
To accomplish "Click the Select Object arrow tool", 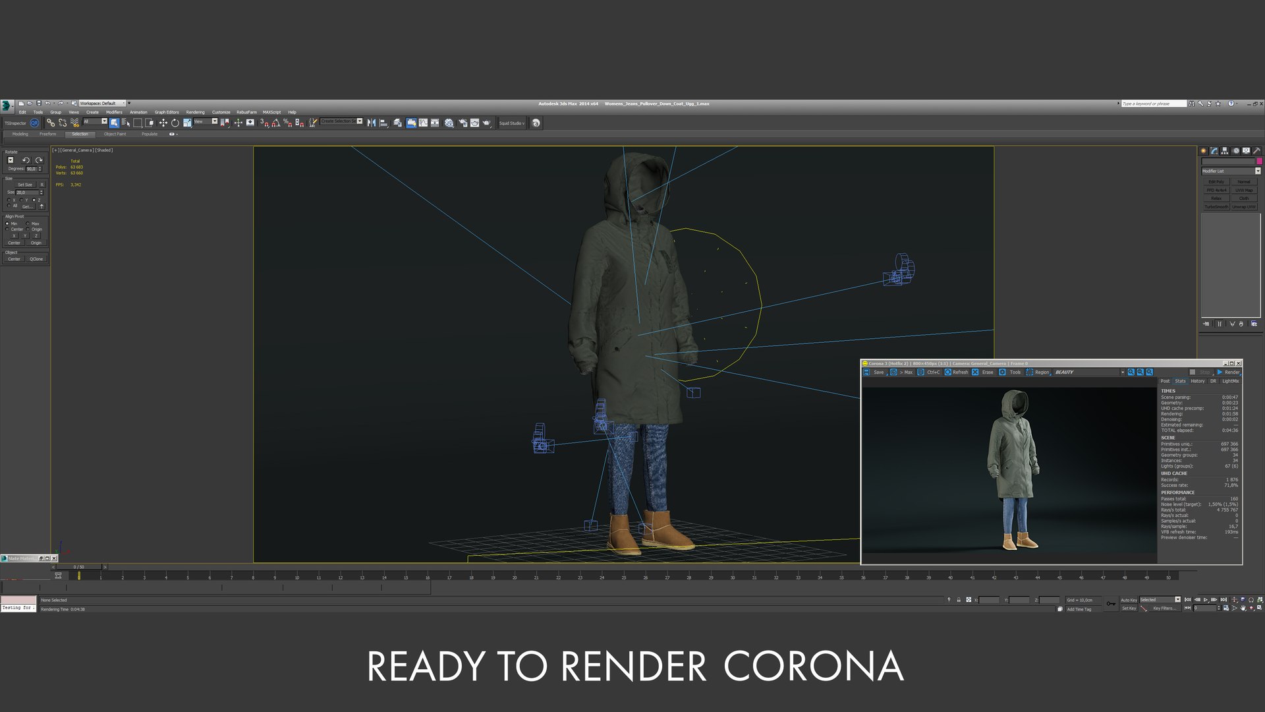I will [x=114, y=123].
